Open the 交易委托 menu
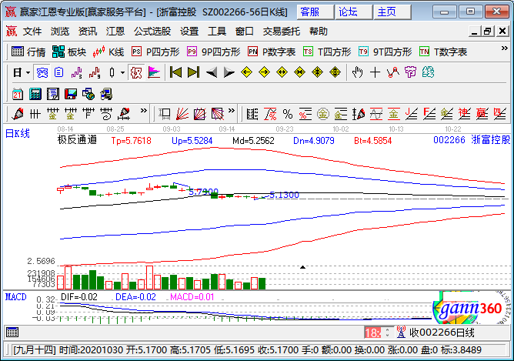Image resolution: width=514 pixels, height=361 pixels. [x=282, y=32]
